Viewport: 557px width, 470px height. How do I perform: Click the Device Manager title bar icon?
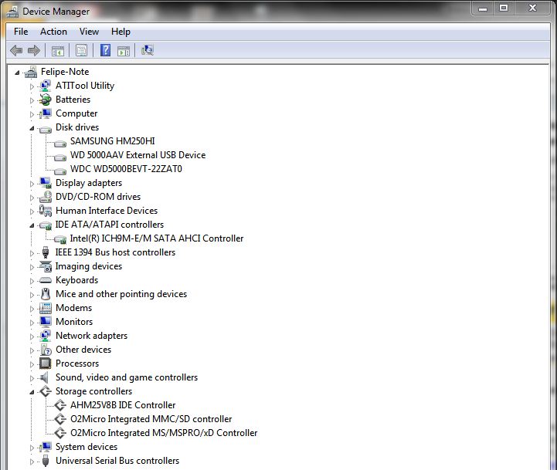click(12, 12)
